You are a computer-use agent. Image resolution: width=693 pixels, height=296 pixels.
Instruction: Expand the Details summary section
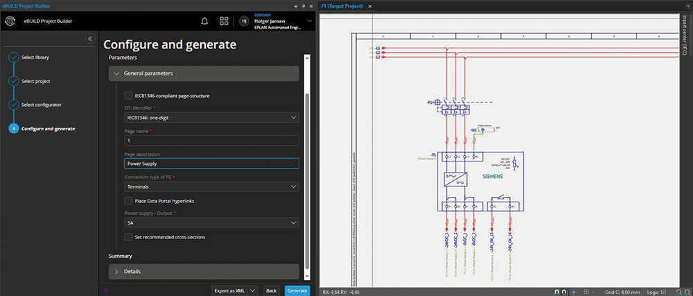click(204, 271)
